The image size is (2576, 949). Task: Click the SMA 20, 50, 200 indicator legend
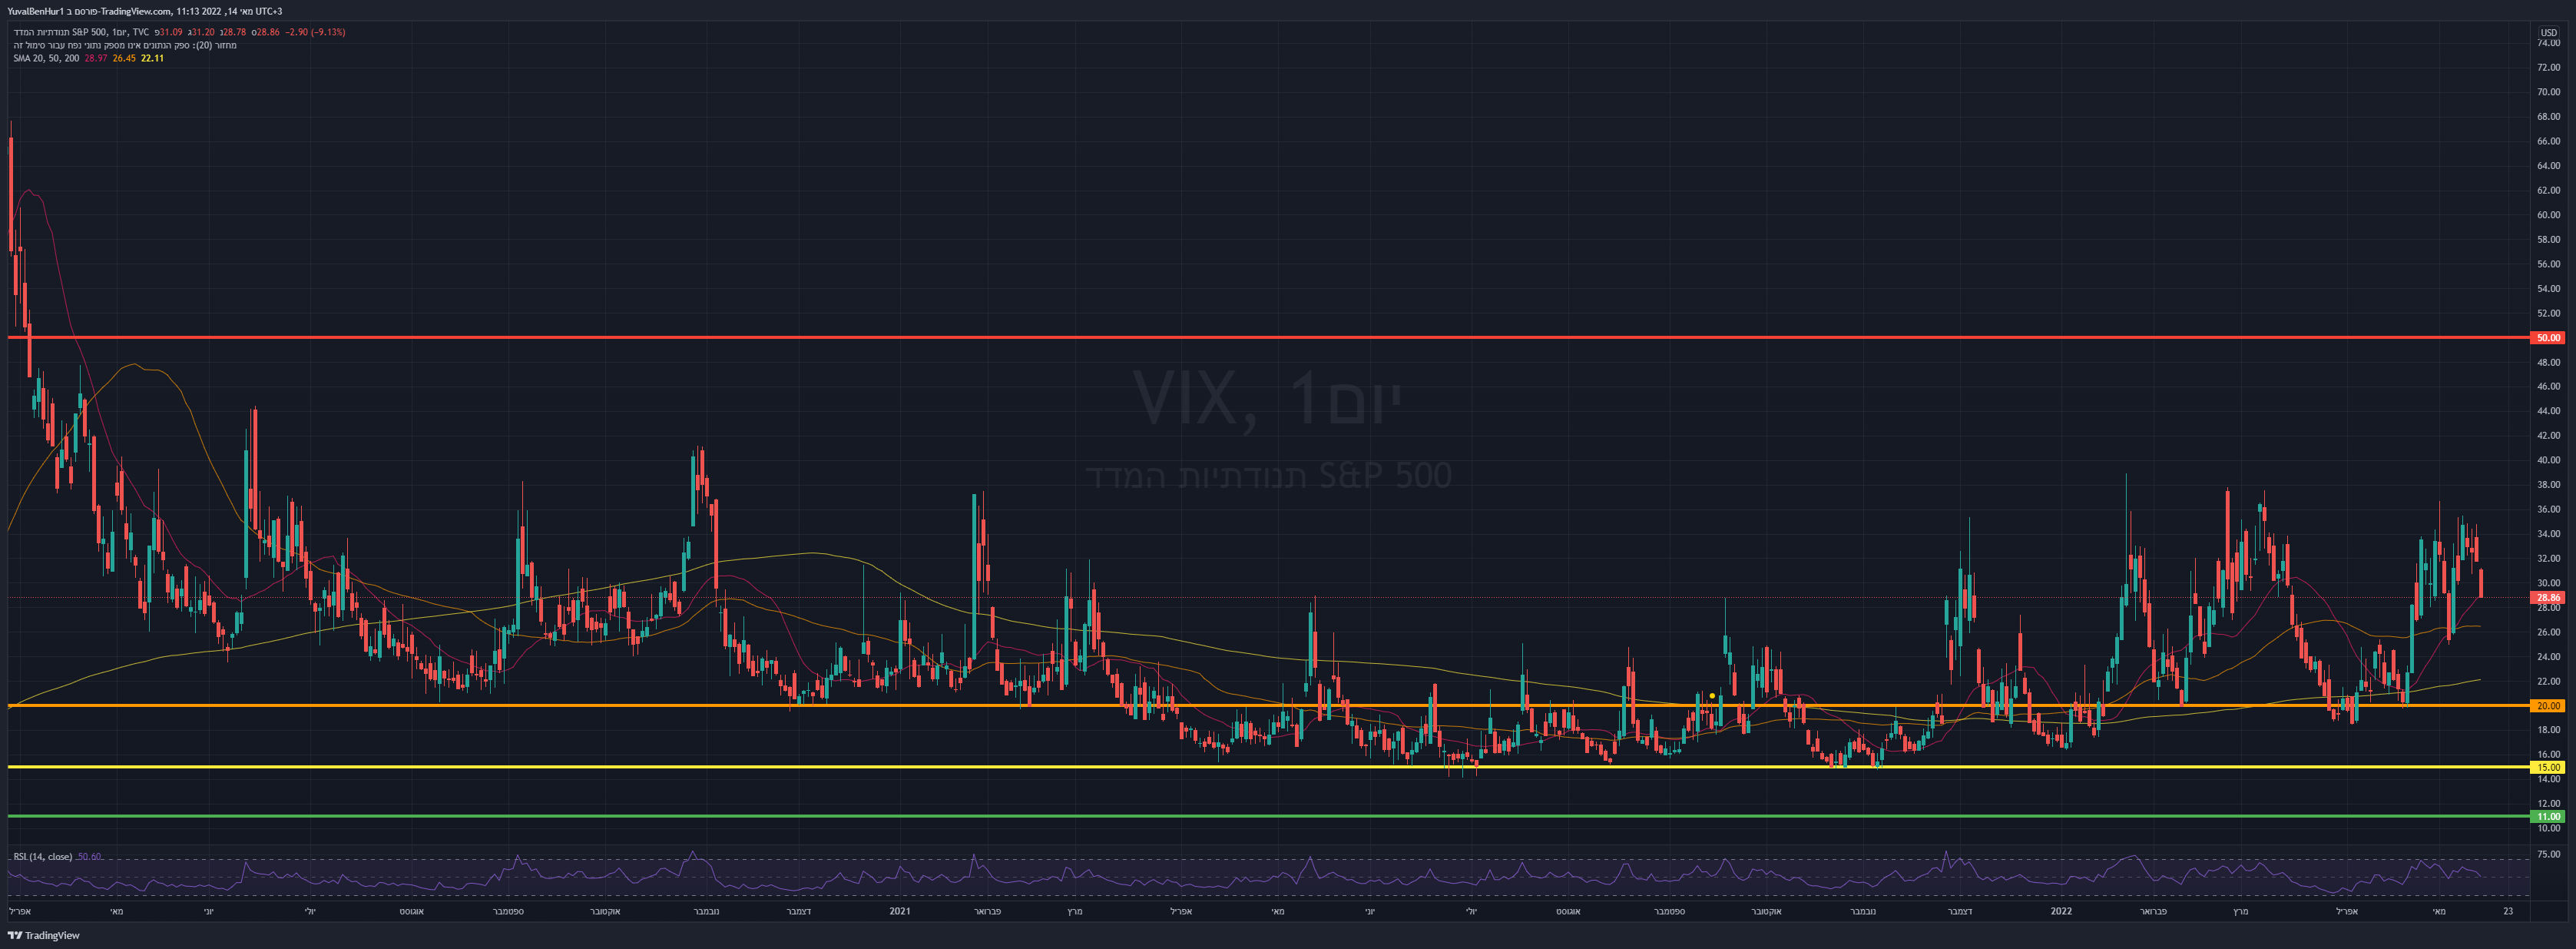(x=46, y=58)
